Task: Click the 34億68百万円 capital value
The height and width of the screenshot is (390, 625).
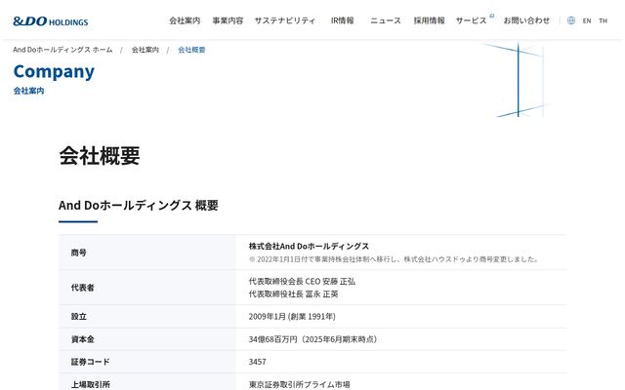Action: (312, 339)
